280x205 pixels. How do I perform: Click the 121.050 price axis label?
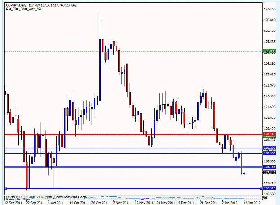[x=269, y=118]
